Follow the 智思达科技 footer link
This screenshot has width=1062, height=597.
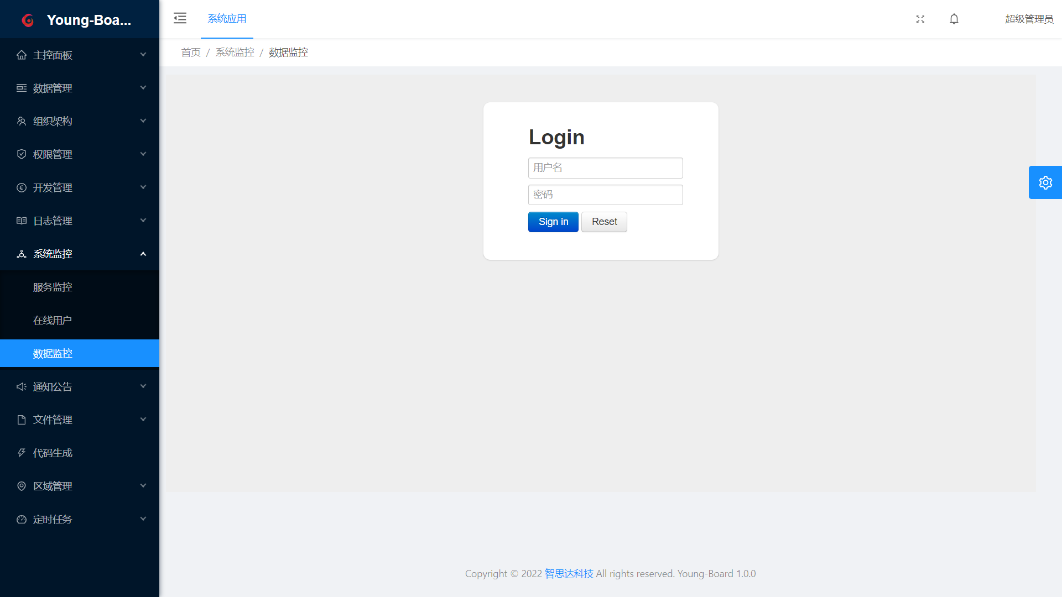pos(569,574)
